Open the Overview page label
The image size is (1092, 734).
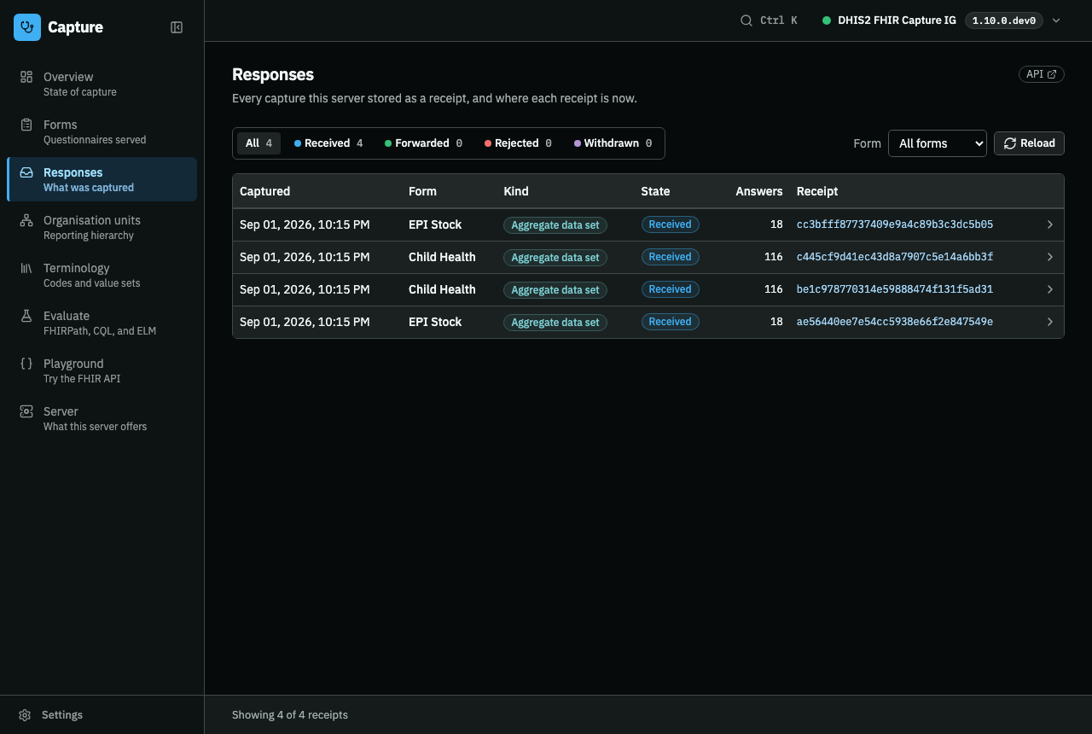(68, 77)
